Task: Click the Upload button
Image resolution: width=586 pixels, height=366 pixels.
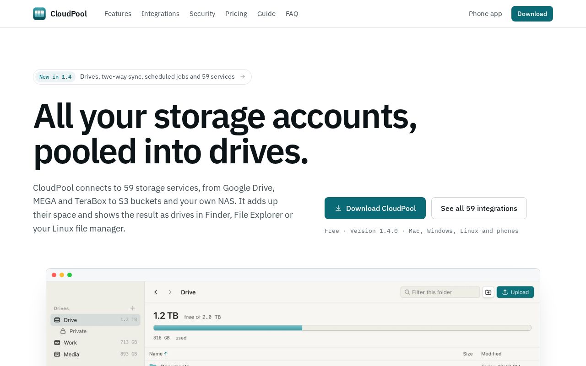Action: tap(515, 292)
